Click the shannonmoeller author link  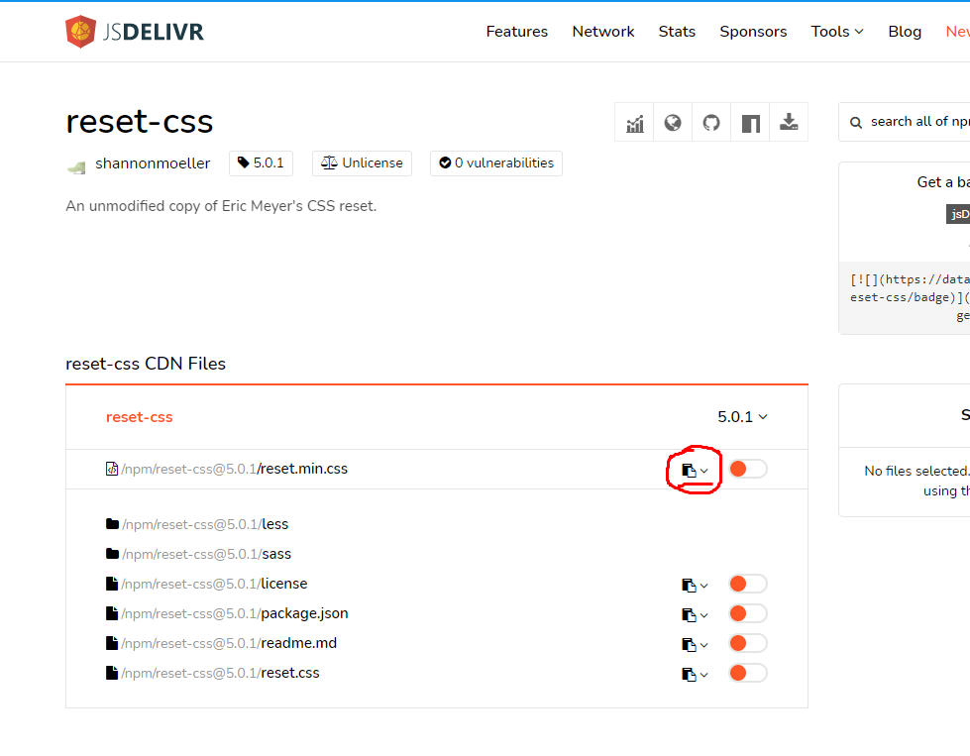(x=153, y=163)
